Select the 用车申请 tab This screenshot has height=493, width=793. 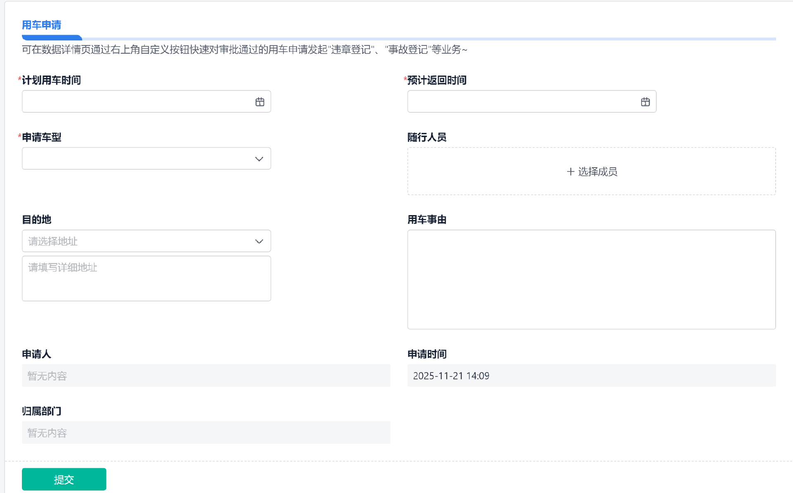tap(41, 25)
